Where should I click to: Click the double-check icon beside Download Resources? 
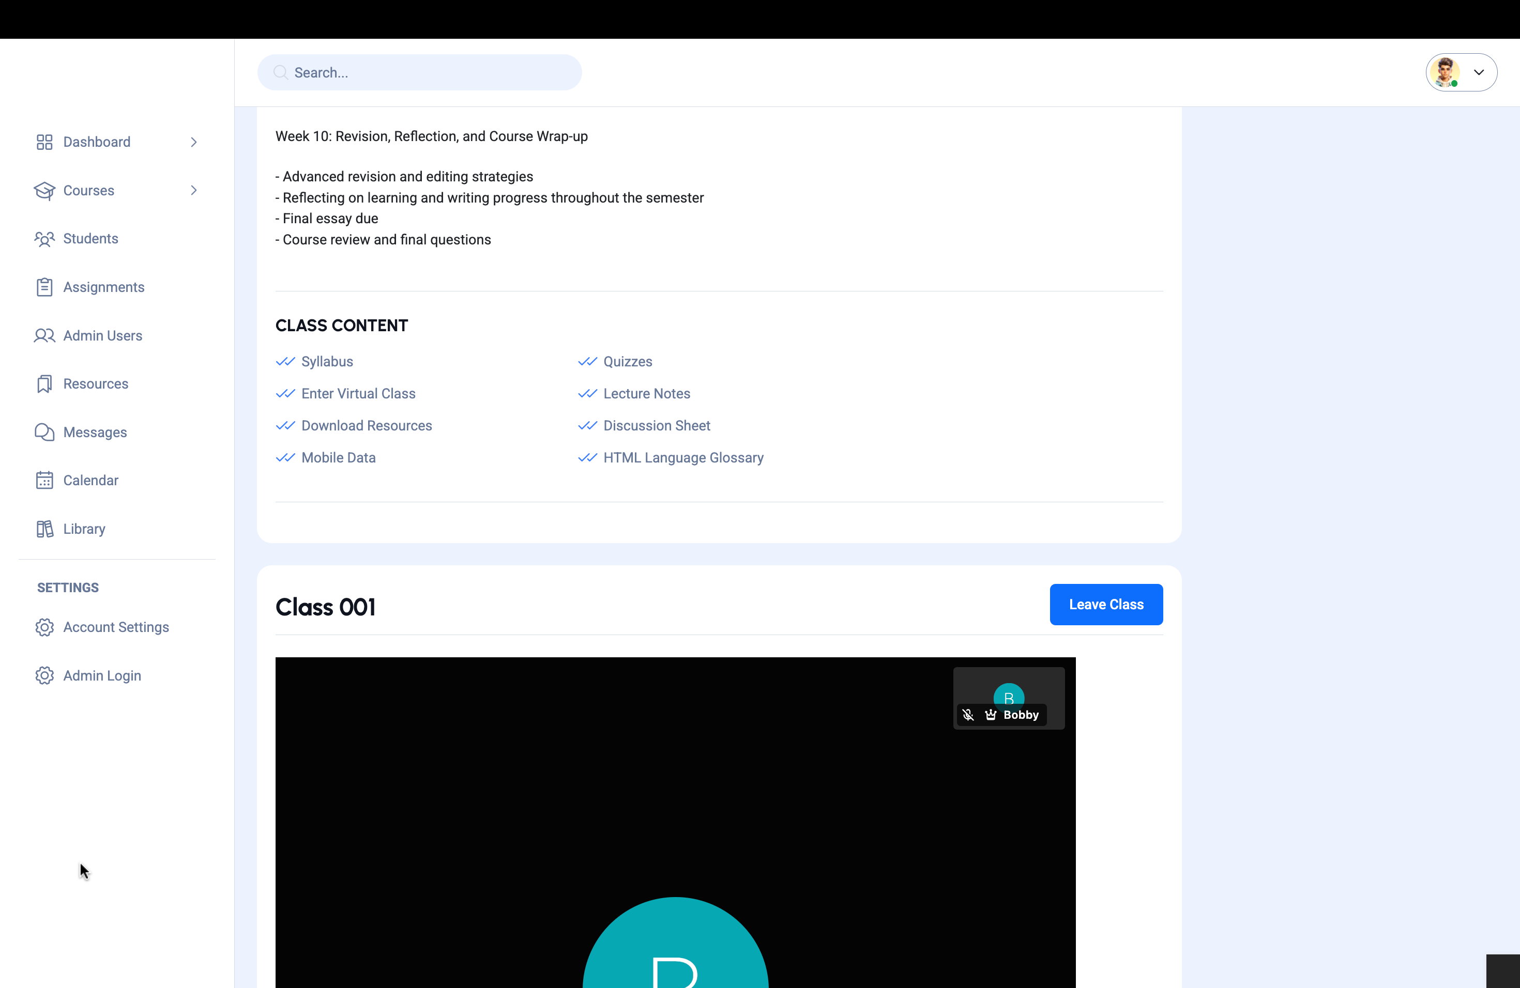tap(285, 426)
